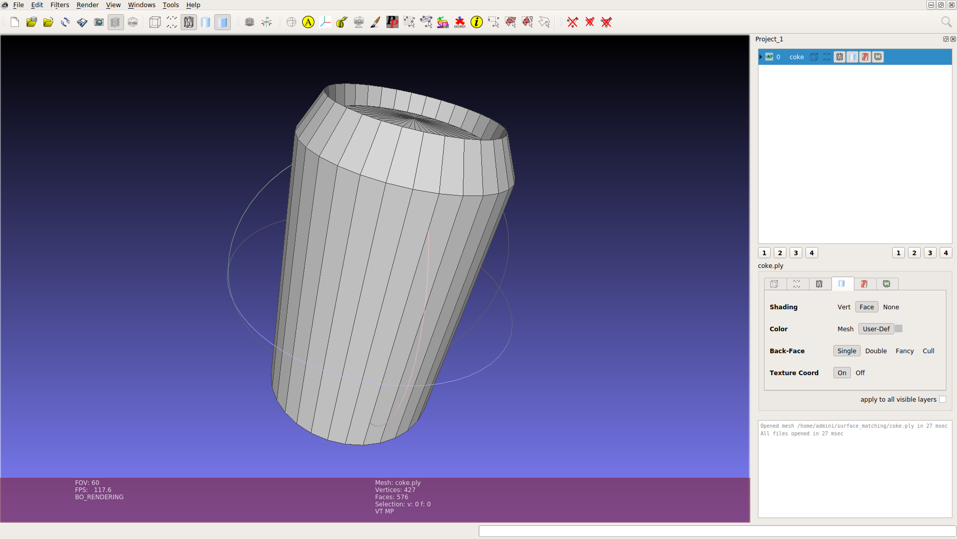Toggle bounding box in coke layer row
Viewport: 957px width, 539px height.
pos(814,57)
